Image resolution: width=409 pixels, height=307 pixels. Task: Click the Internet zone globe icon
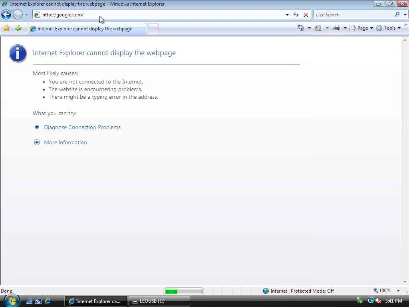point(266,291)
